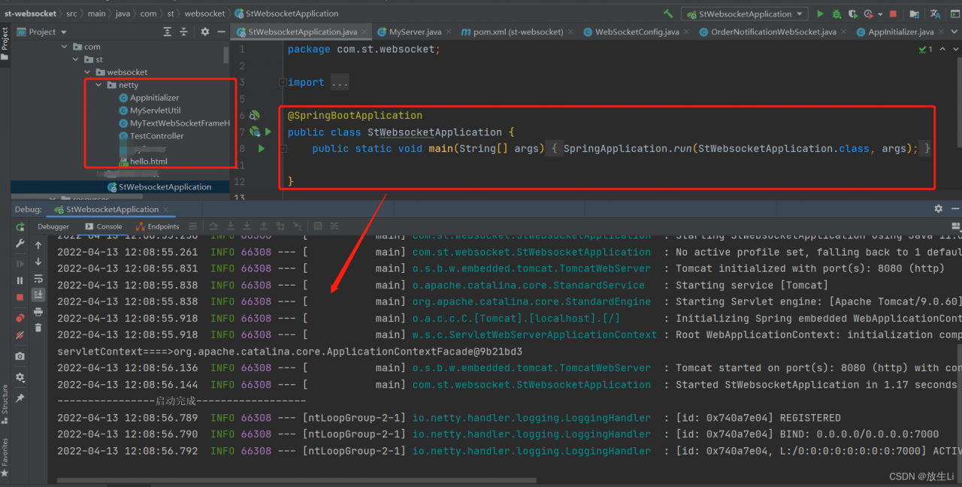Click the console horizontal scrollbar
The height and width of the screenshot is (487, 962).
(x=297, y=482)
